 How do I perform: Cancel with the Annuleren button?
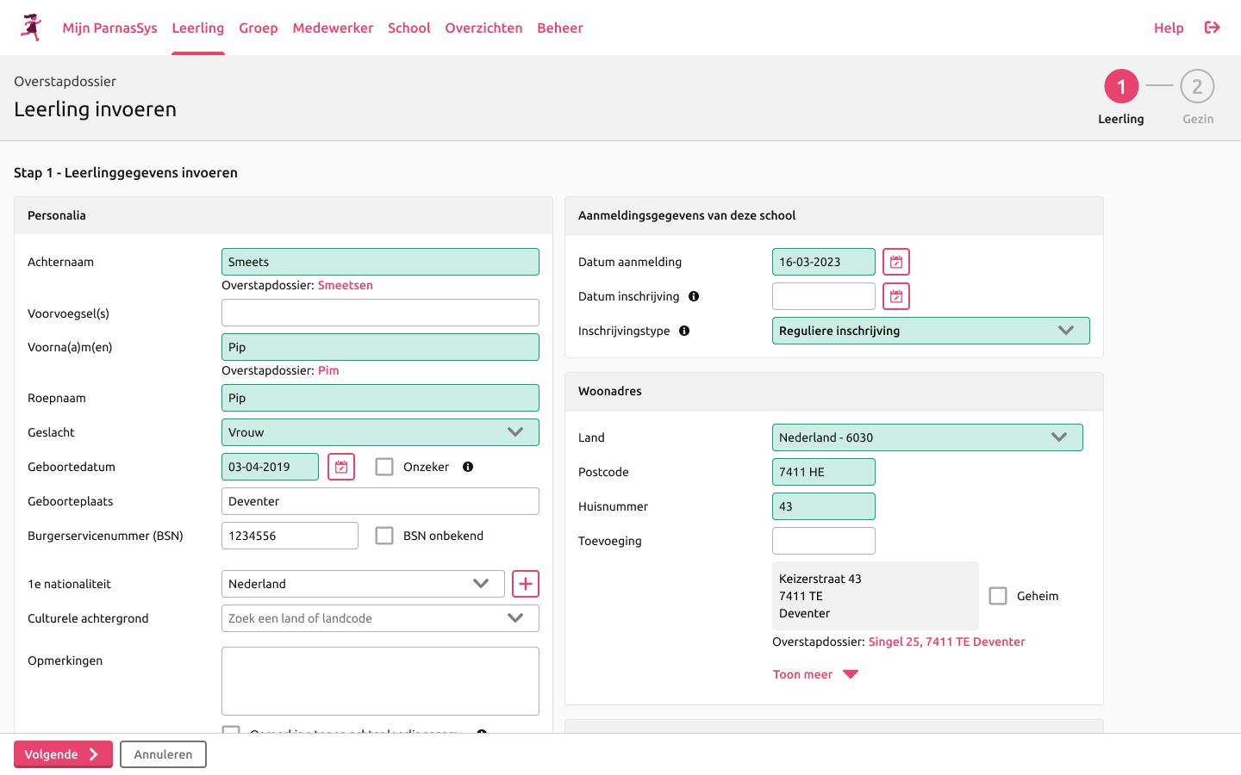163,754
